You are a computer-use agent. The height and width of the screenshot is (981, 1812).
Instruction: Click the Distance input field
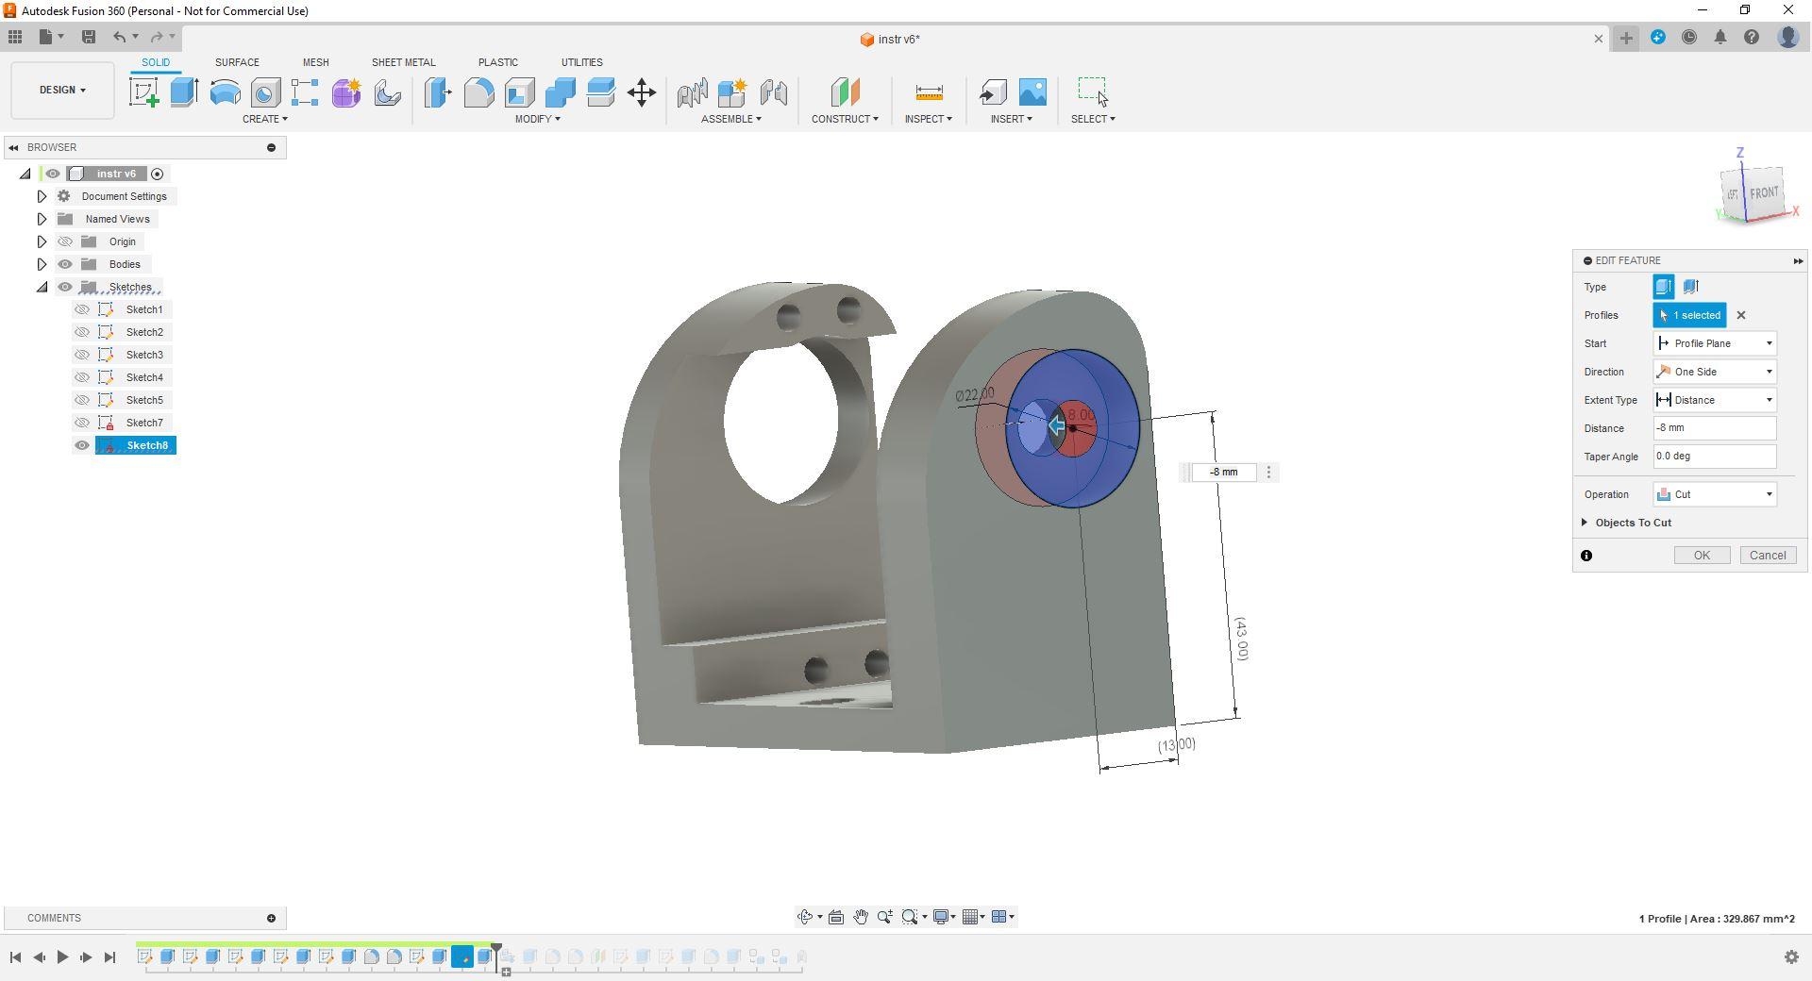pyautogui.click(x=1715, y=428)
